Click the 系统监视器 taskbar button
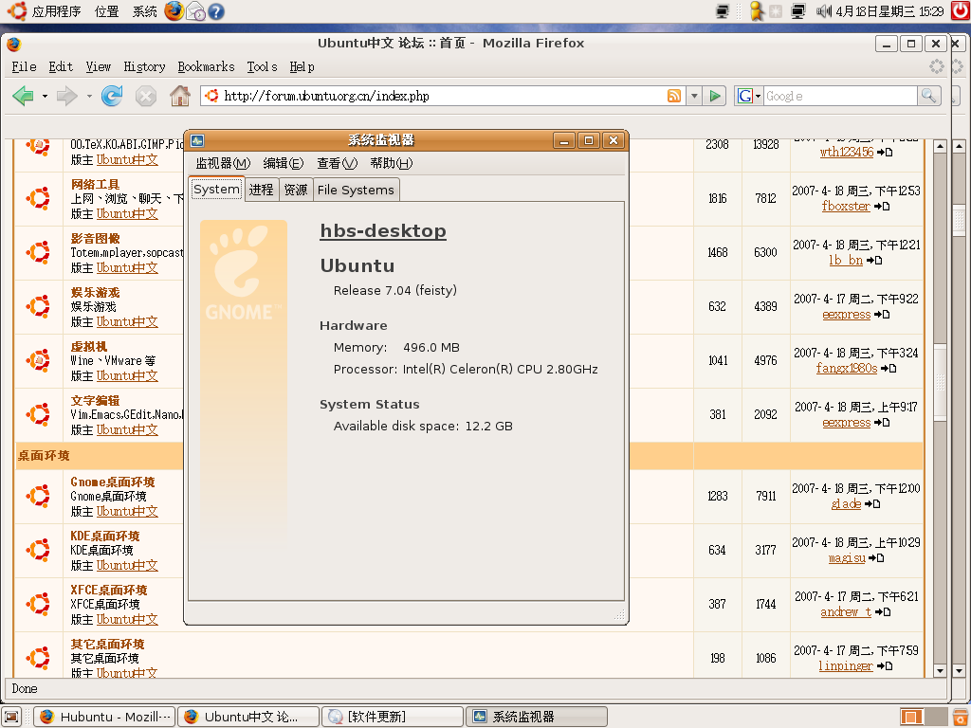971x728 pixels. pos(537,717)
